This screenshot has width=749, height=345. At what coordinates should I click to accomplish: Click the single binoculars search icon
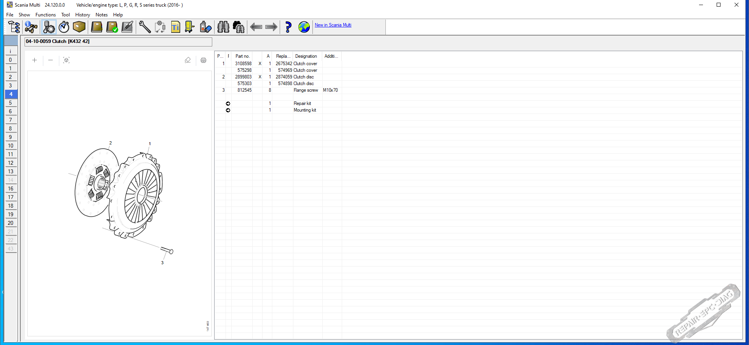tap(223, 27)
